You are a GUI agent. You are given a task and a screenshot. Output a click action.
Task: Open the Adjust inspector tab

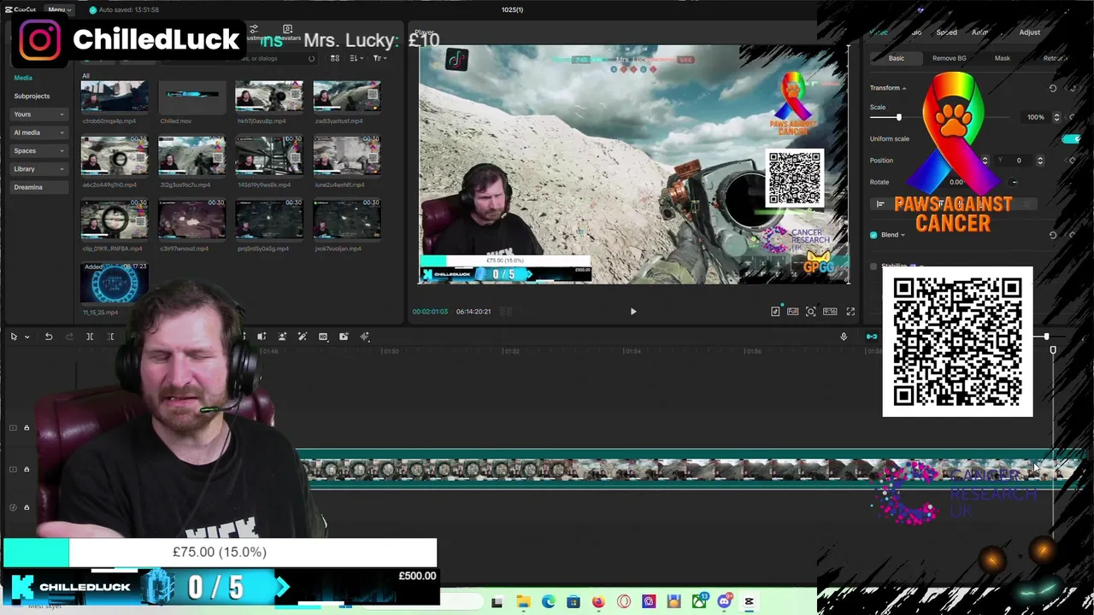(x=1029, y=32)
